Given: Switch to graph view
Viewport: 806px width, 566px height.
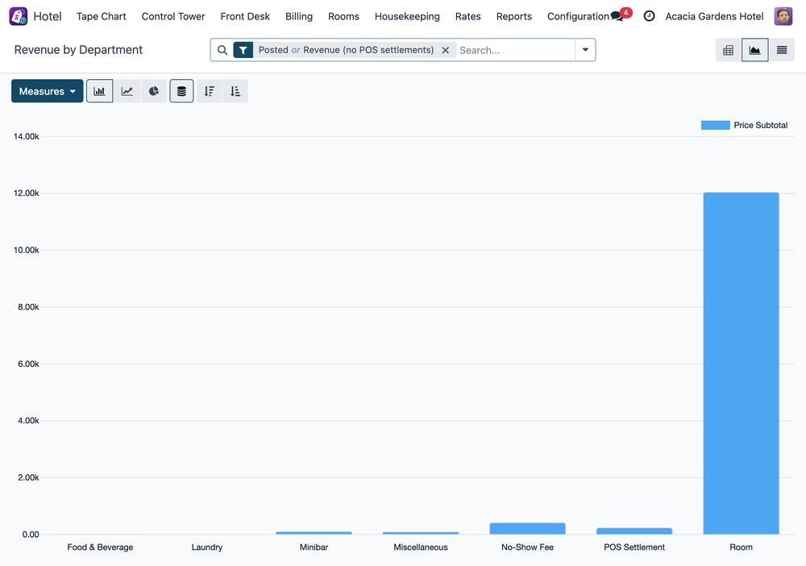Looking at the screenshot, I should coord(754,50).
